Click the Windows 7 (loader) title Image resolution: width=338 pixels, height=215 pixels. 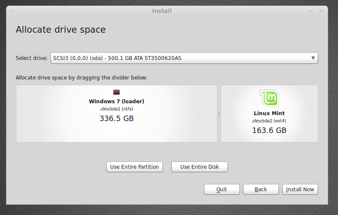pyautogui.click(x=116, y=101)
